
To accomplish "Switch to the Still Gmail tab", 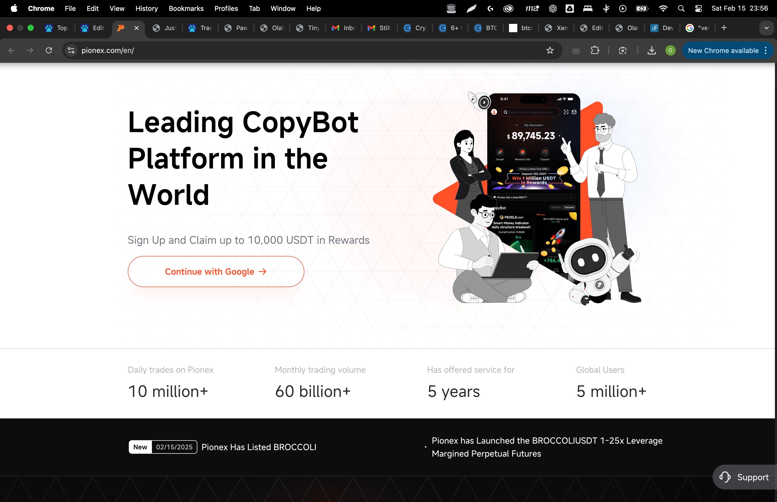I will [x=379, y=28].
